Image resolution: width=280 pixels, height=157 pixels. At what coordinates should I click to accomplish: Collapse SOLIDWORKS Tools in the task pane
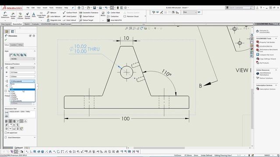(276, 38)
